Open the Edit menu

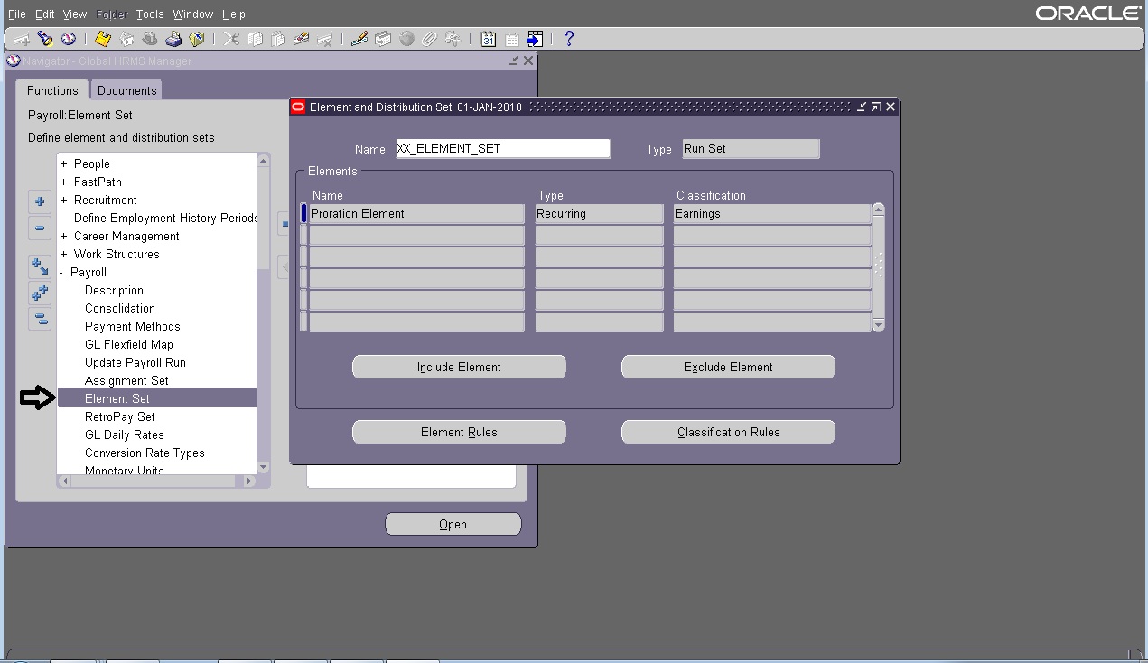pos(45,14)
